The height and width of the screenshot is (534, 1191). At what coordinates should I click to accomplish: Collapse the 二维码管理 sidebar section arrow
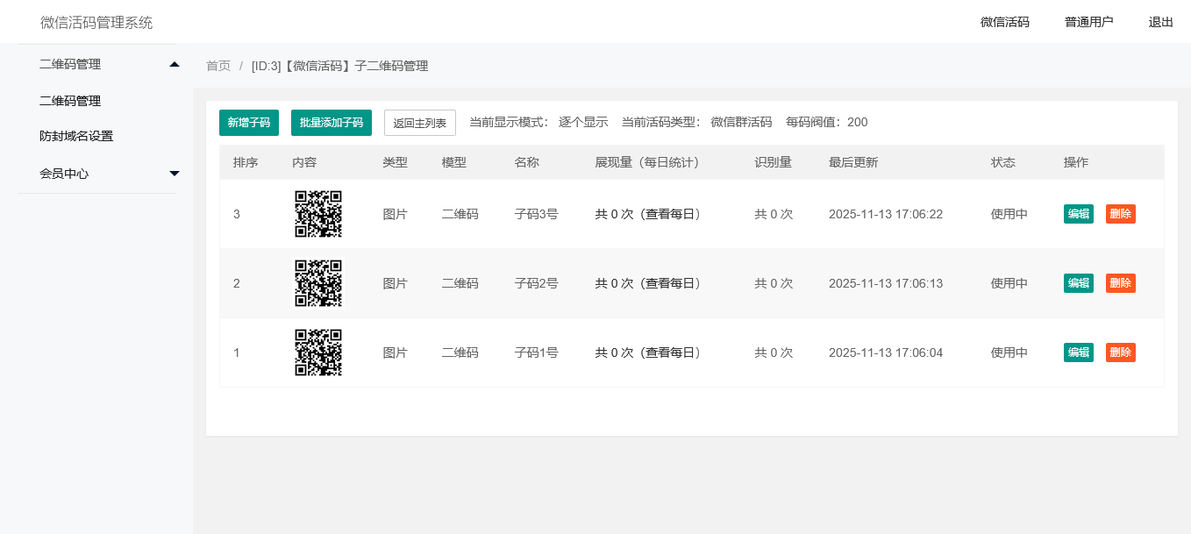pyautogui.click(x=175, y=64)
